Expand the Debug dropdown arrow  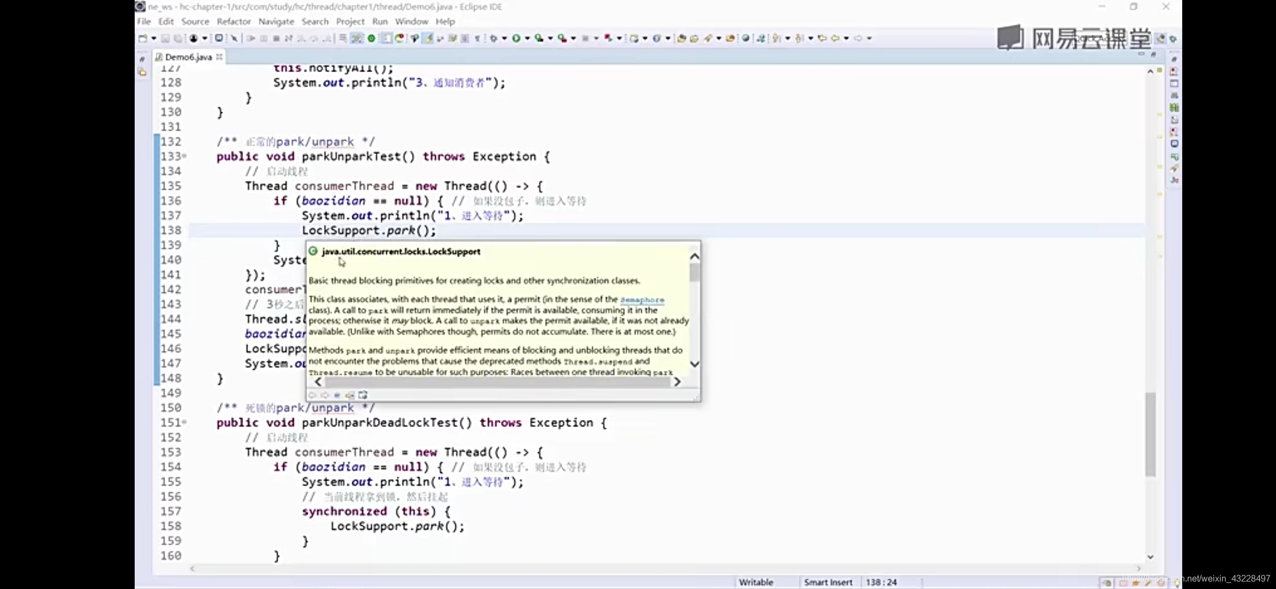point(504,38)
